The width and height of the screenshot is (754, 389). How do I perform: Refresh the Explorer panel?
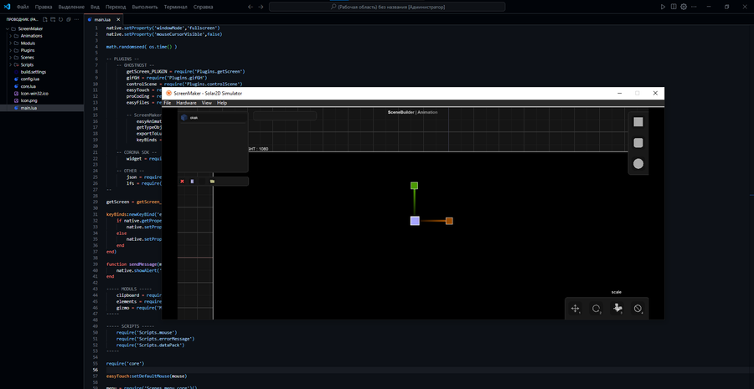[x=60, y=20]
